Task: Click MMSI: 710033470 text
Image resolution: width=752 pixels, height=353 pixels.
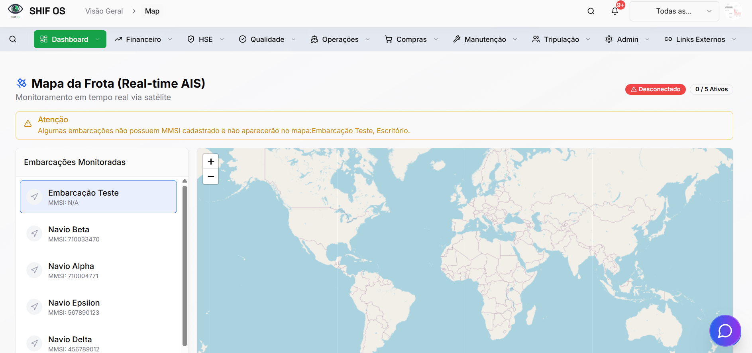Action: [74, 239]
